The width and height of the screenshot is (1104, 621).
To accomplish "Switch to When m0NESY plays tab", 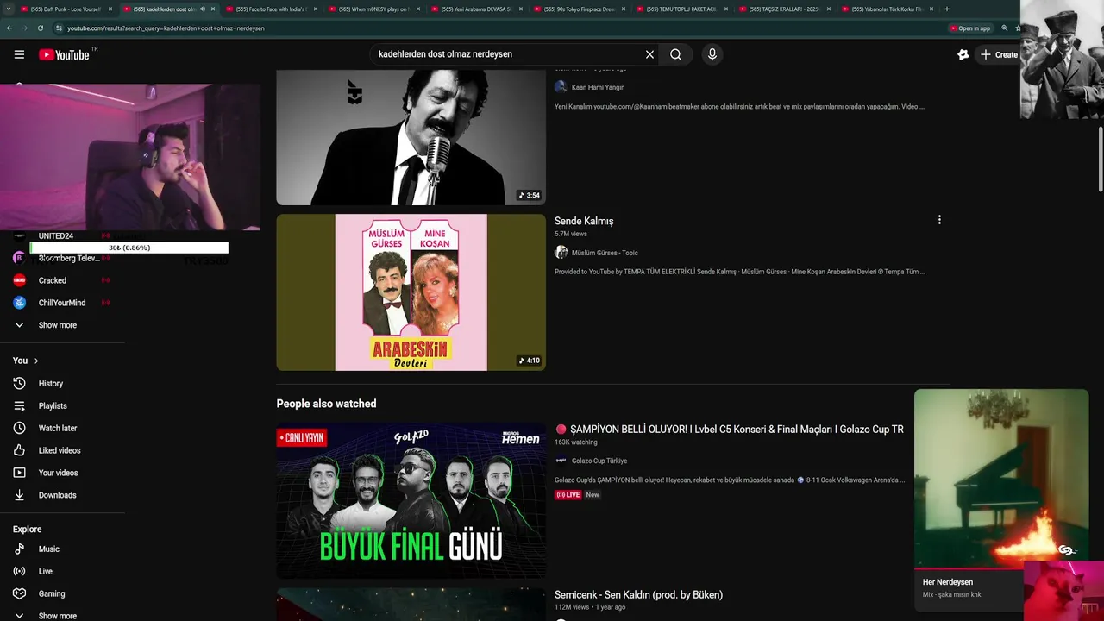I will click(x=372, y=9).
